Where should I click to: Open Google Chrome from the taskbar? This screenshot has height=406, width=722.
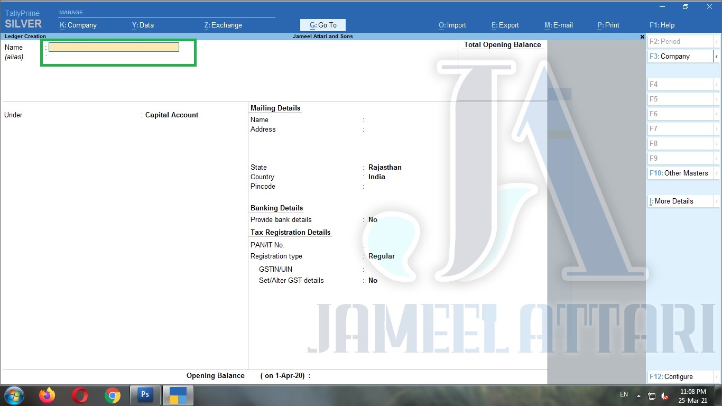112,395
